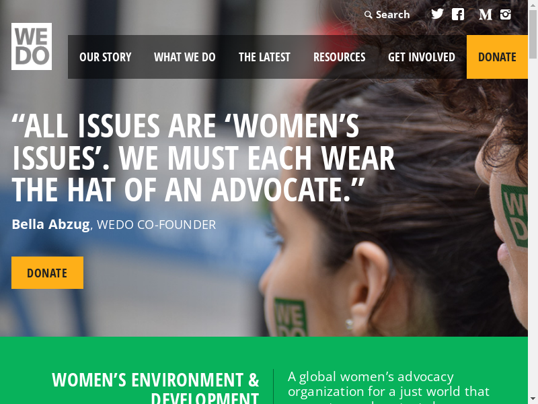Open the Medium icon link
Screen dimensions: 538x404
[x=485, y=14]
